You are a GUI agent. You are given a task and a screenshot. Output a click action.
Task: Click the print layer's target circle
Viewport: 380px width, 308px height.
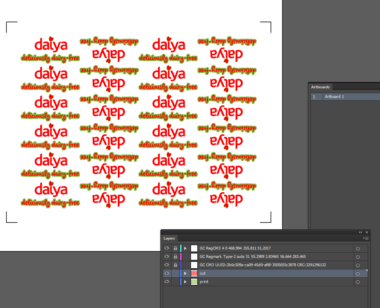tap(358, 282)
